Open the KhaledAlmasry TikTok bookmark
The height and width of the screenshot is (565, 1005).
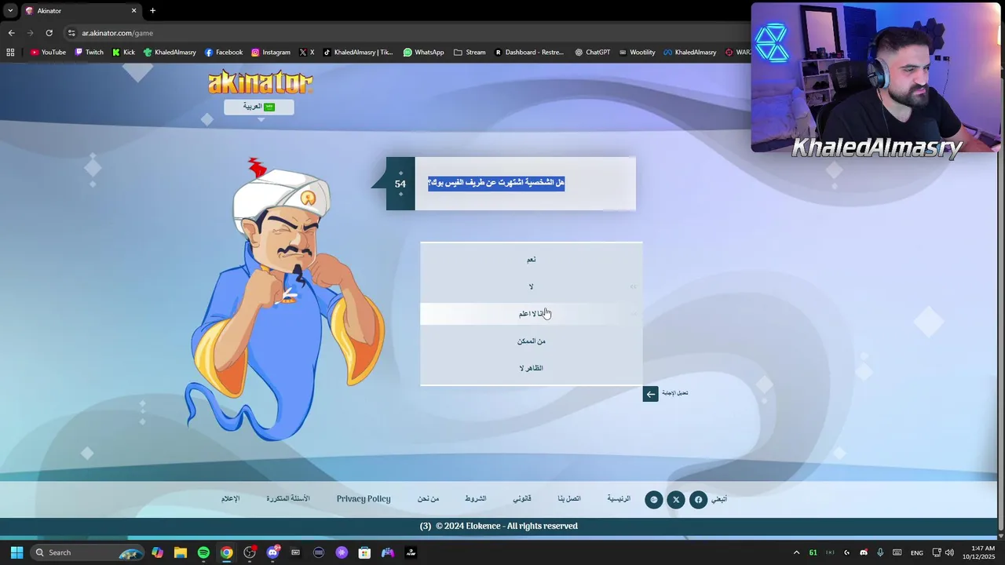tap(358, 53)
